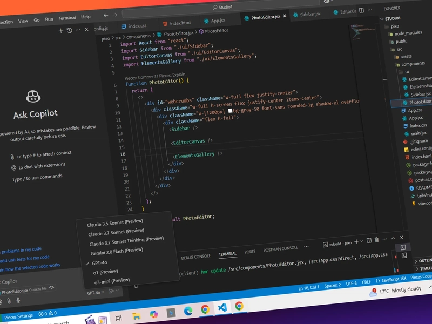This screenshot has height=324, width=432.
Task: Choose Claude 3.7 Sonnet Thinking (Preview)
Action: pyautogui.click(x=126, y=241)
